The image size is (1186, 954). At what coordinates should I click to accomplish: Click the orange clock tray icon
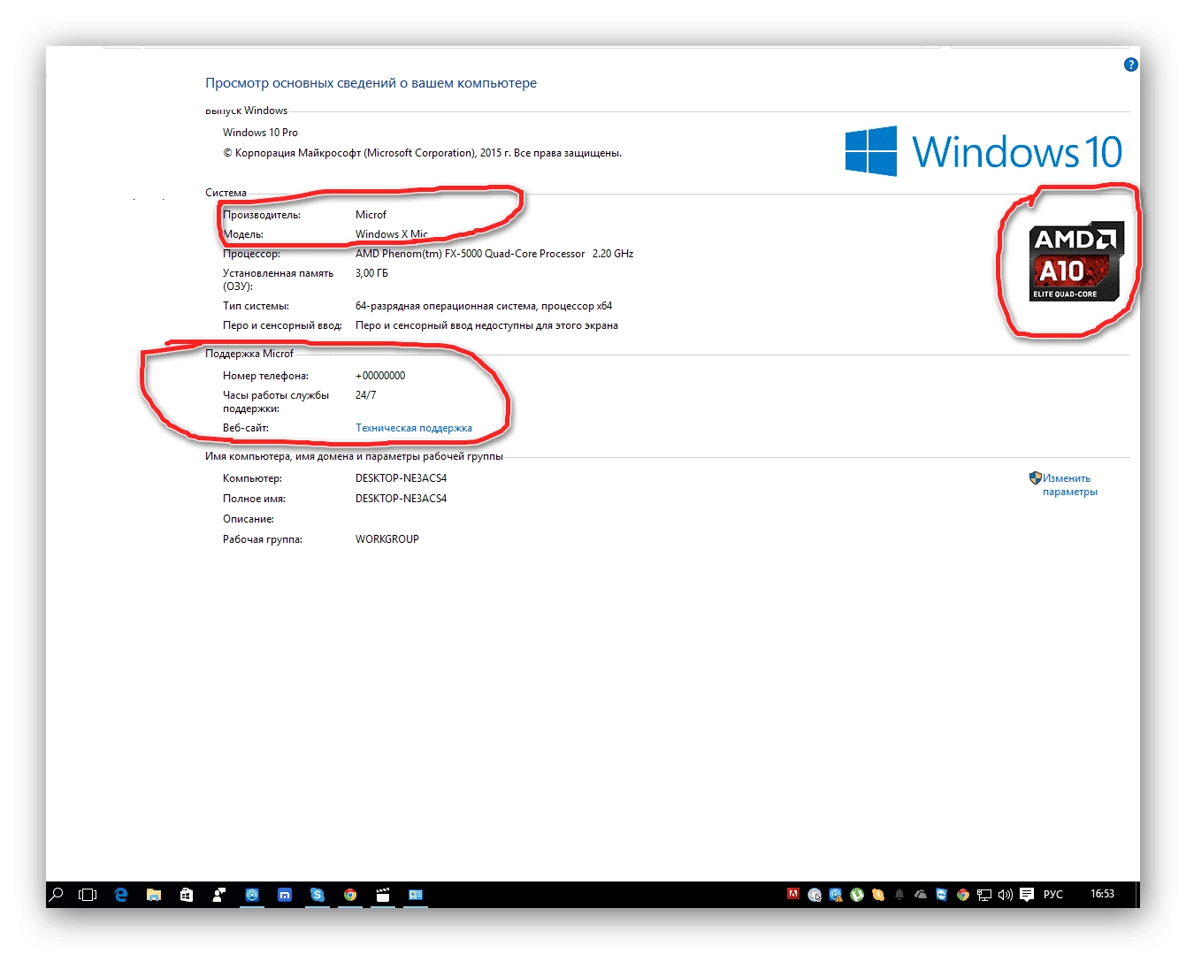coord(878,895)
